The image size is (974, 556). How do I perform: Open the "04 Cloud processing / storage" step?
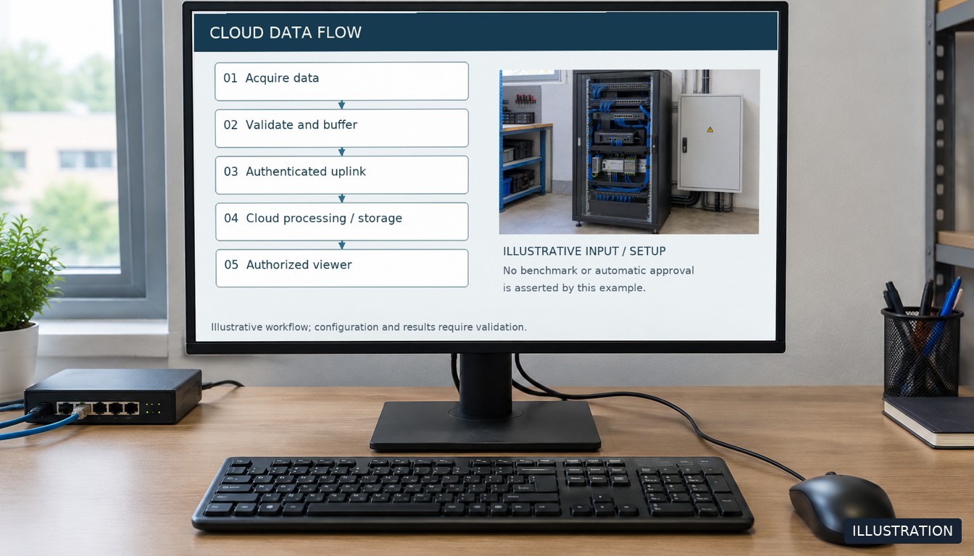point(342,222)
